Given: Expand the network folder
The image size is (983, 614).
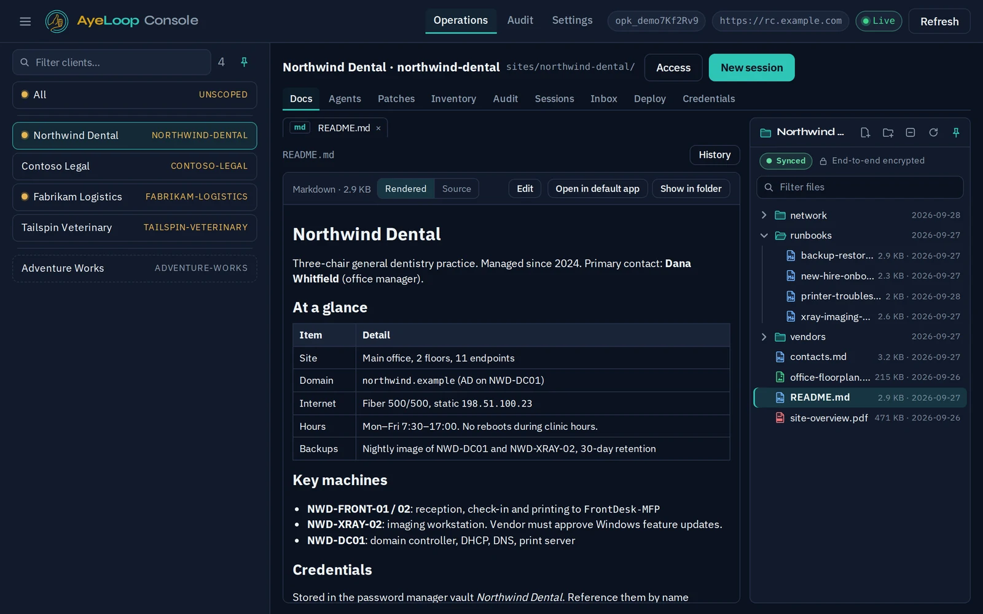Looking at the screenshot, I should 764,215.
